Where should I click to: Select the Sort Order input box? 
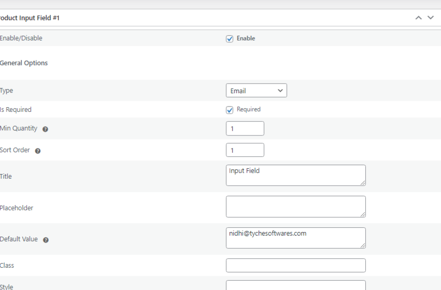[245, 149]
